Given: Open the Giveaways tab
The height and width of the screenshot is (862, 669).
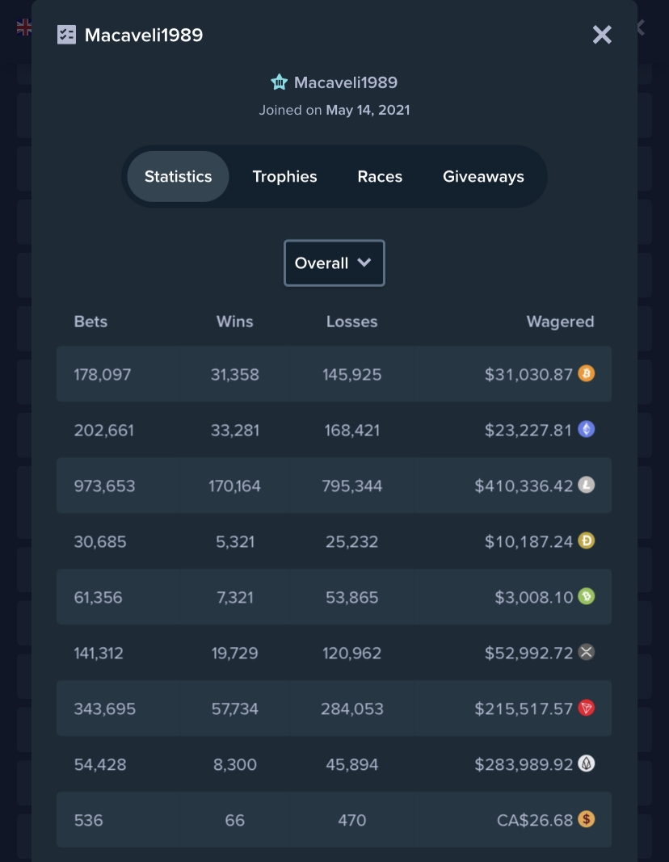Looking at the screenshot, I should [483, 177].
